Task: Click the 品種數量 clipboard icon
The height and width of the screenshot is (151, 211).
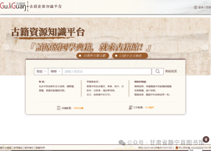Action: point(59,108)
